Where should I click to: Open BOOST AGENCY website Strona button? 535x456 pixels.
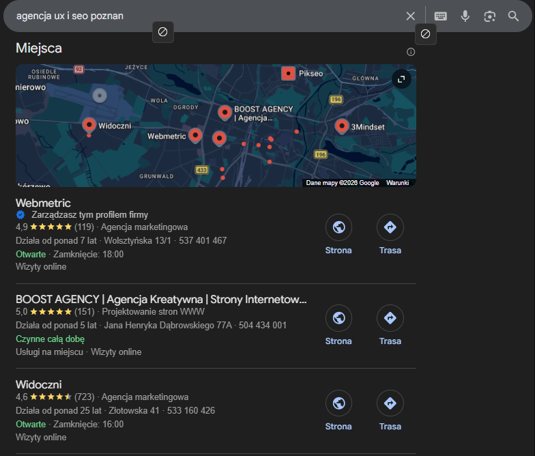click(338, 318)
